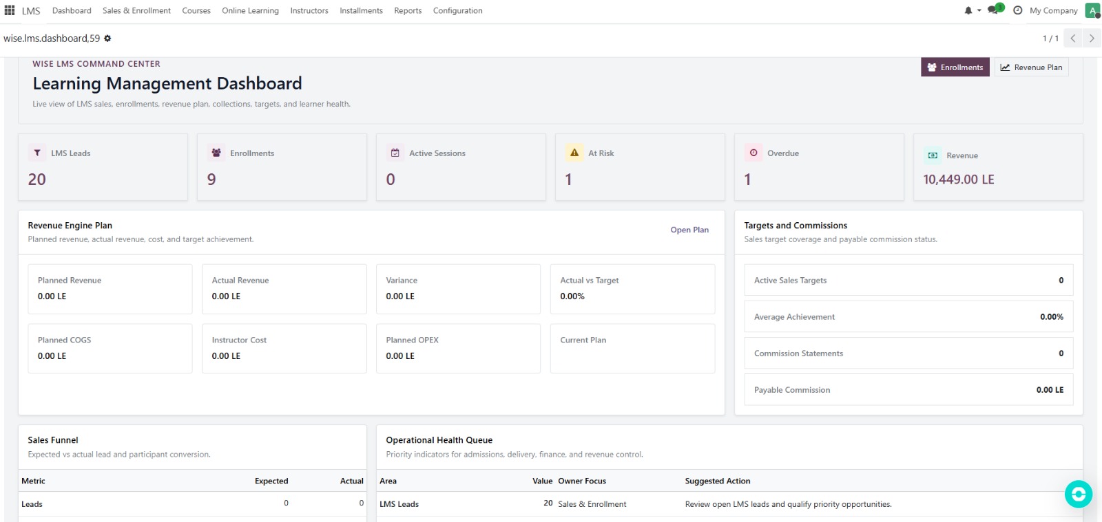Open the bell dropdown caret
1102x522 pixels.
[979, 10]
